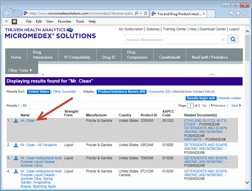Open the File menu

tap(29, 22)
